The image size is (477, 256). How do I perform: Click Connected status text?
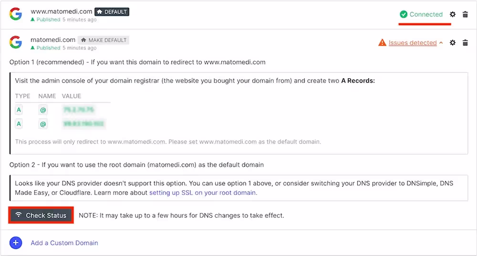coord(426,14)
